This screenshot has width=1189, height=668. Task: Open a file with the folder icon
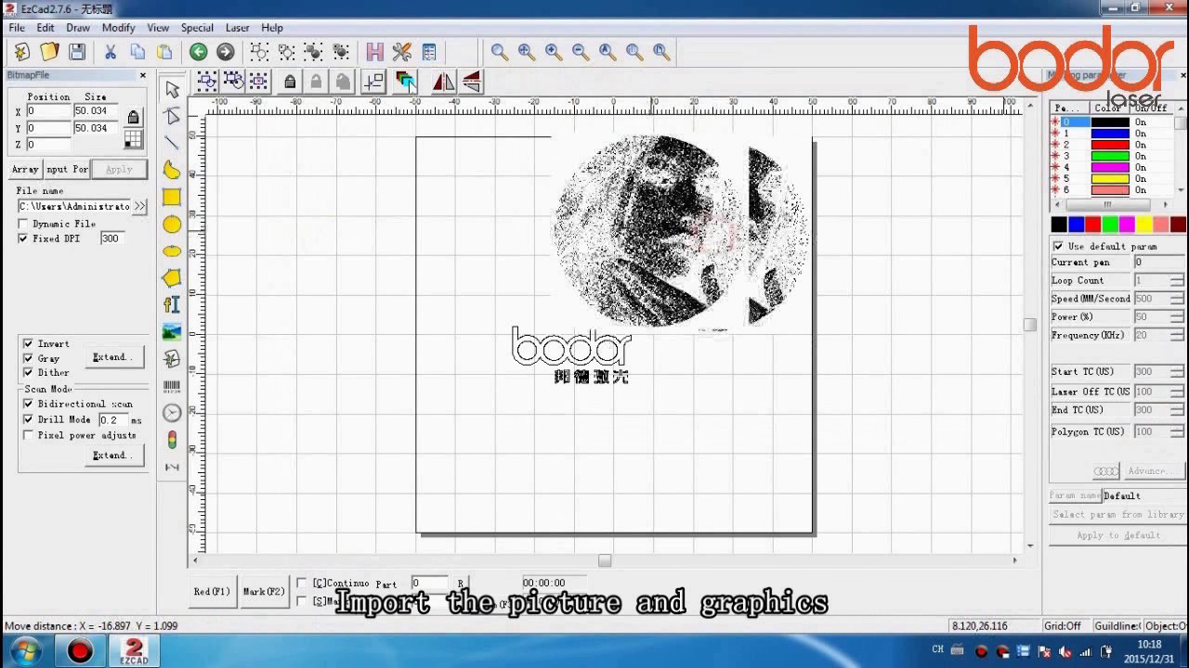(x=49, y=52)
